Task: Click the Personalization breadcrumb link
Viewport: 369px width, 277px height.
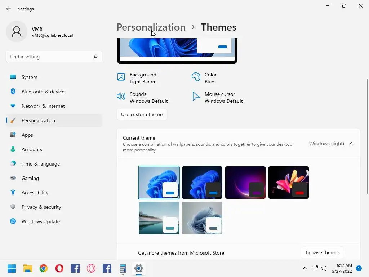Action: point(151,27)
